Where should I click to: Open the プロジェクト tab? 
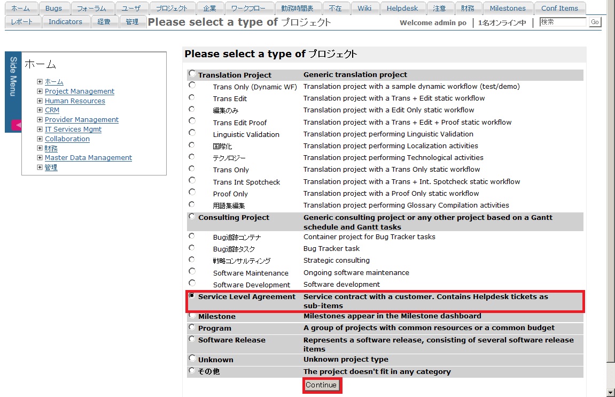(x=172, y=8)
